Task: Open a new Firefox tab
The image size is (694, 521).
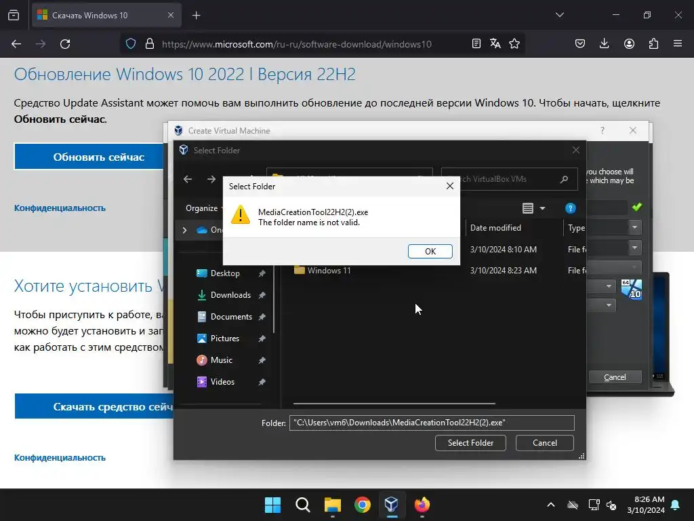Action: (x=196, y=16)
